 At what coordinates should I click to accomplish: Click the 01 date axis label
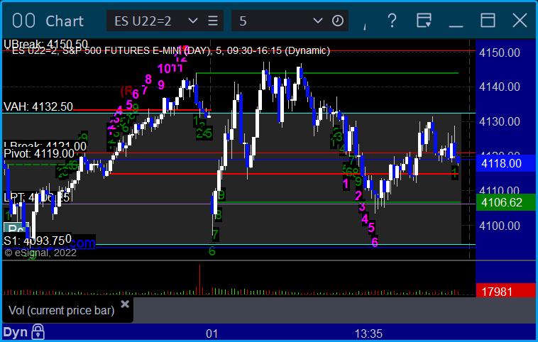[212, 333]
